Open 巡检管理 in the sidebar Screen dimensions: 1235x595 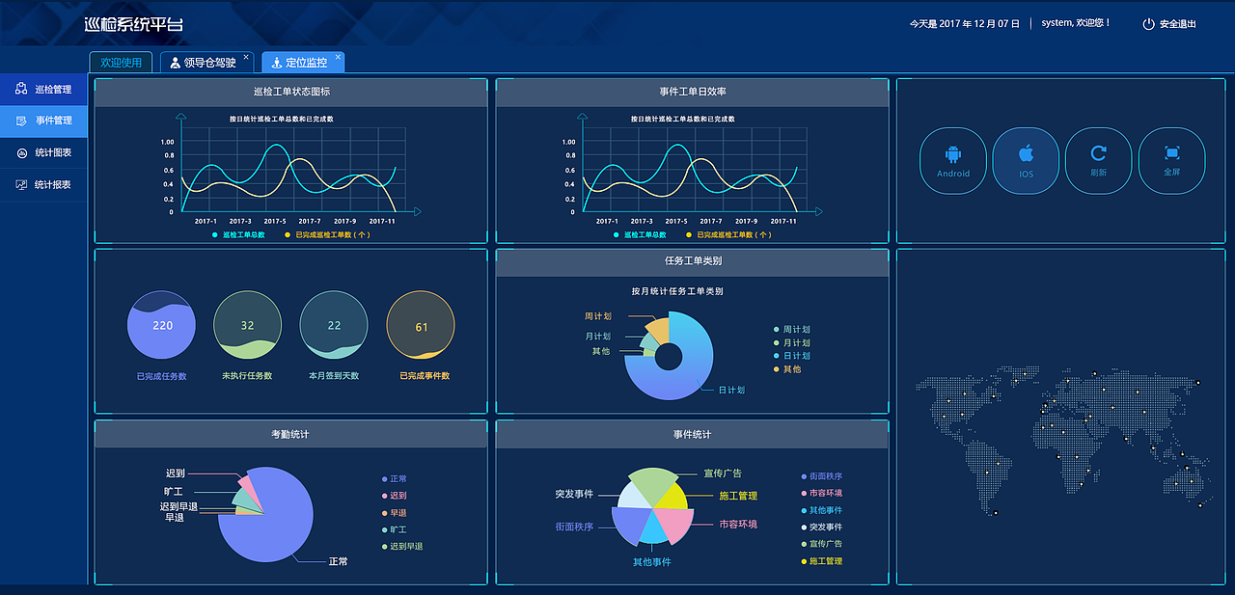43,90
